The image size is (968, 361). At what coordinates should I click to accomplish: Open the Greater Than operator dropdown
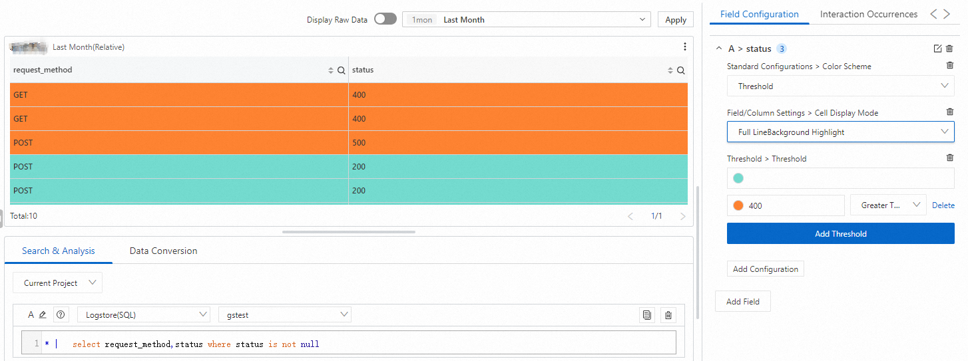pyautogui.click(x=888, y=205)
